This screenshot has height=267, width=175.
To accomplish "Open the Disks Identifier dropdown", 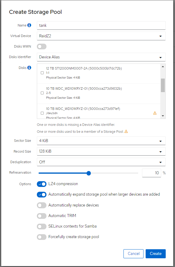I will coord(101,57).
